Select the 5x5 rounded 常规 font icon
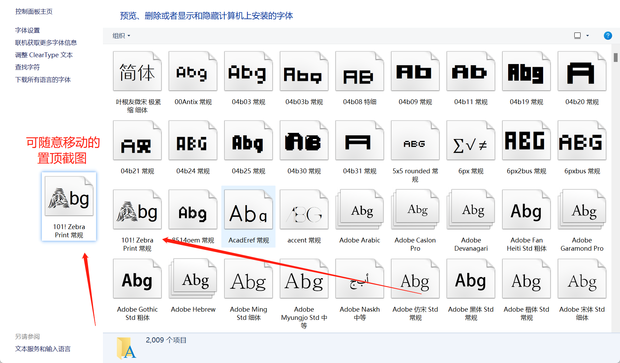Image resolution: width=620 pixels, height=363 pixels. (415, 140)
